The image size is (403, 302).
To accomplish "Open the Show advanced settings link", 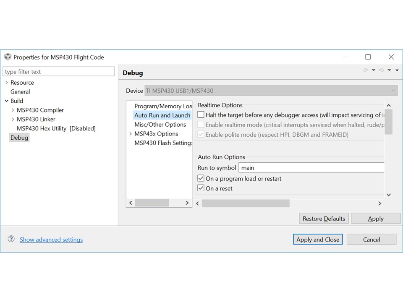I will click(x=51, y=240).
